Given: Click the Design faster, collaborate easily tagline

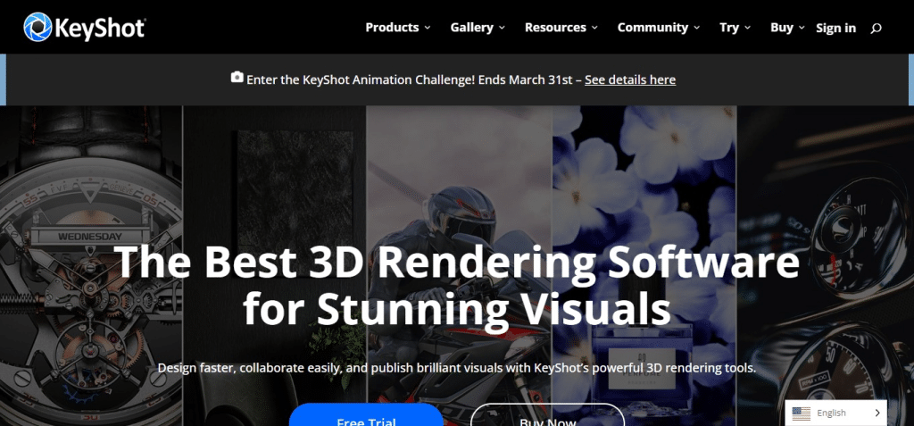Looking at the screenshot, I should (x=457, y=368).
